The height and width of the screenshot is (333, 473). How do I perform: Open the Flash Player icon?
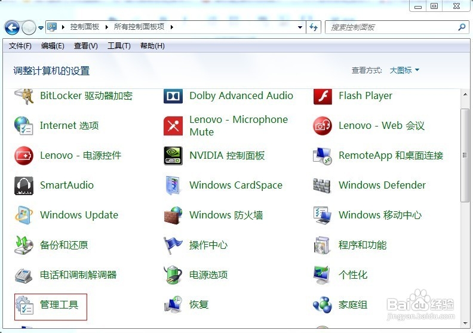pos(322,96)
